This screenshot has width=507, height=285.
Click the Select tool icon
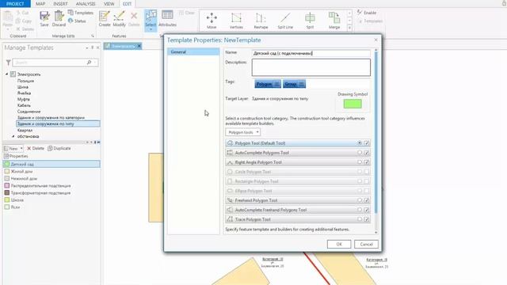pos(151,17)
